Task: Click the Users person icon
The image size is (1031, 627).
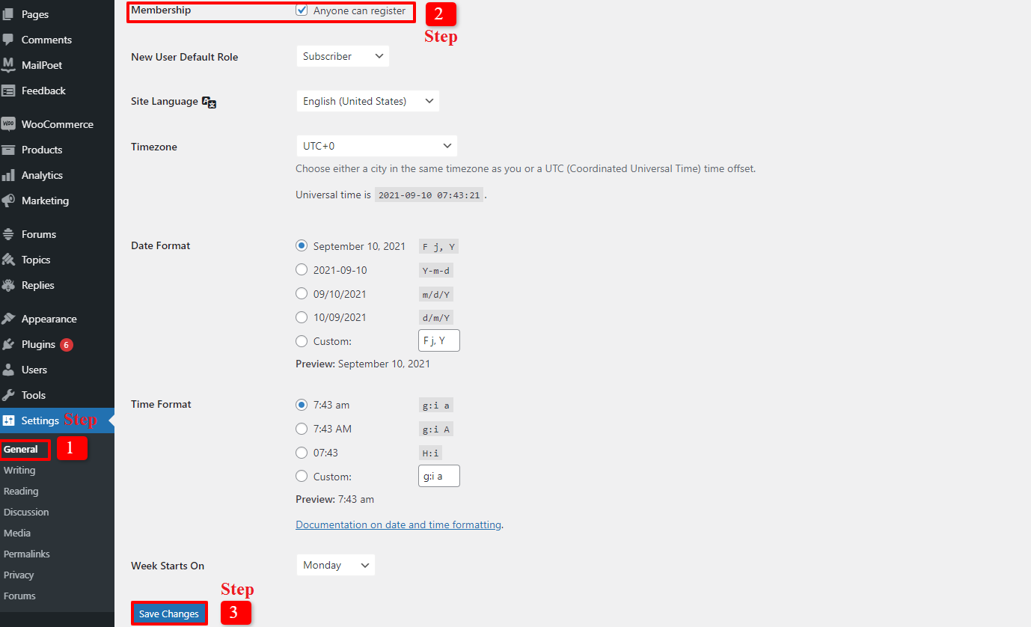Action: (8, 370)
